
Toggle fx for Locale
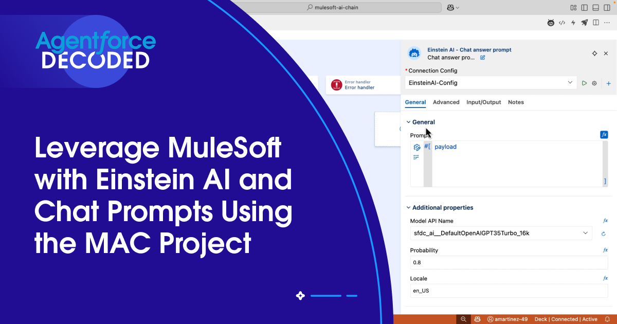pos(605,278)
